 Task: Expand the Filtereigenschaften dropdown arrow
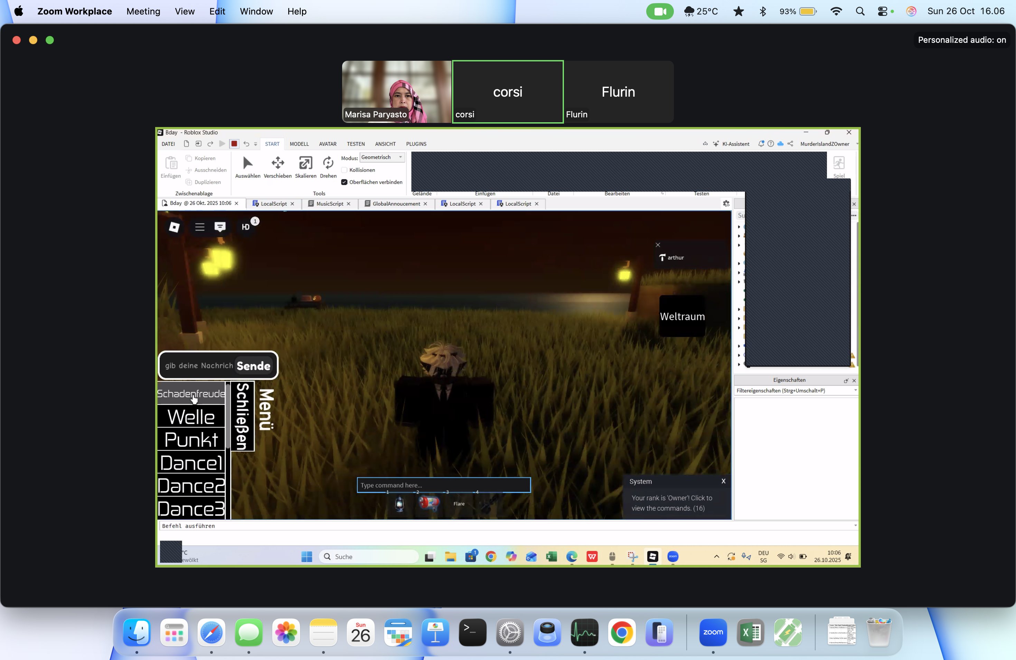pyautogui.click(x=855, y=390)
